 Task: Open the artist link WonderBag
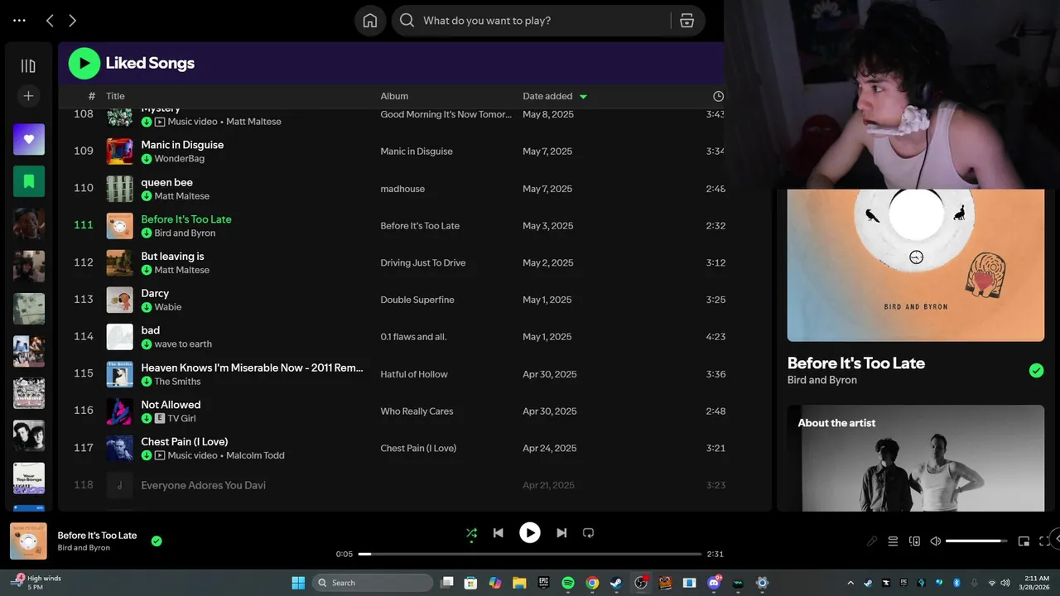click(179, 159)
